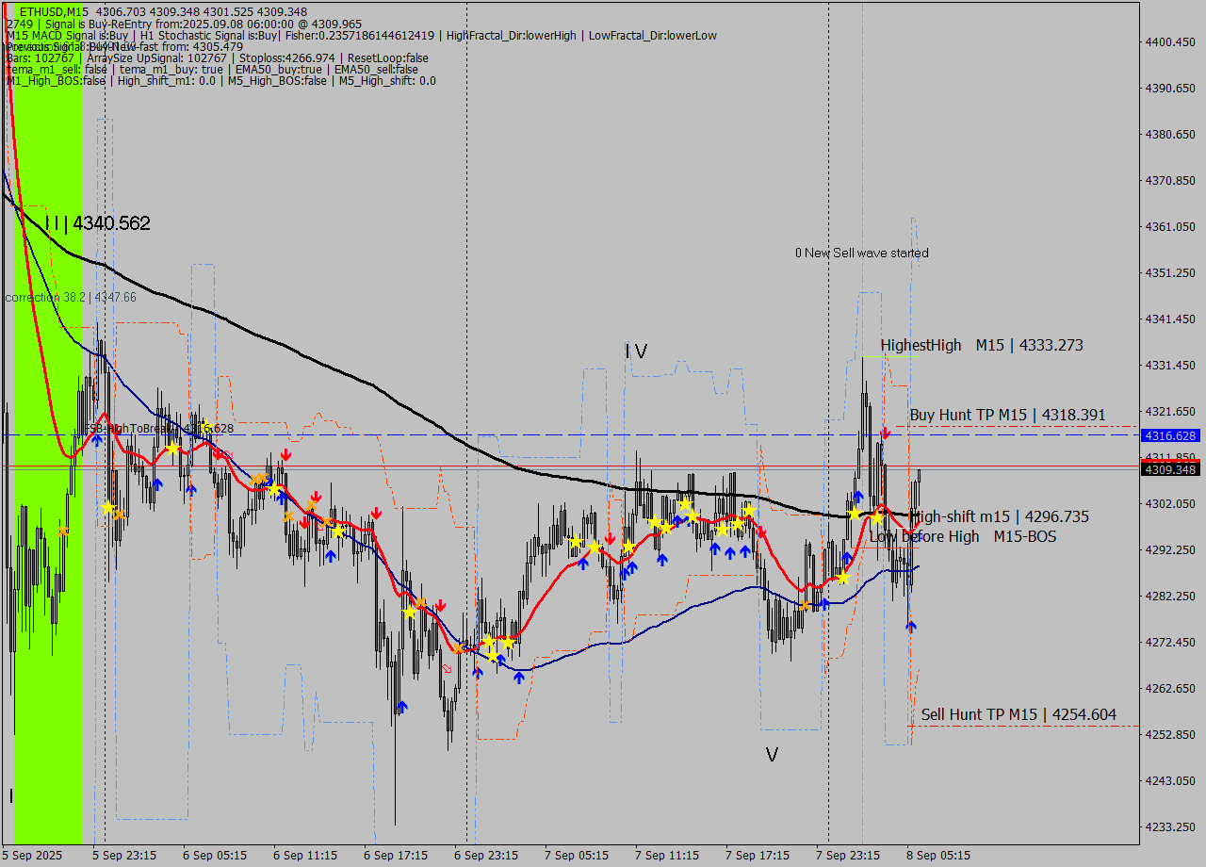Click the 4400.450 level on price scale
The width and height of the screenshot is (1206, 867).
(x=1168, y=42)
